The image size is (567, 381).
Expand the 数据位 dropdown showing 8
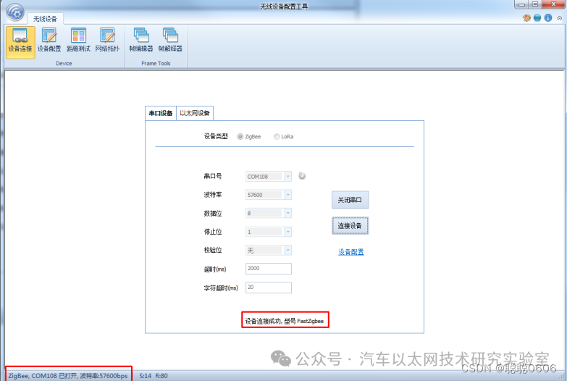click(287, 213)
